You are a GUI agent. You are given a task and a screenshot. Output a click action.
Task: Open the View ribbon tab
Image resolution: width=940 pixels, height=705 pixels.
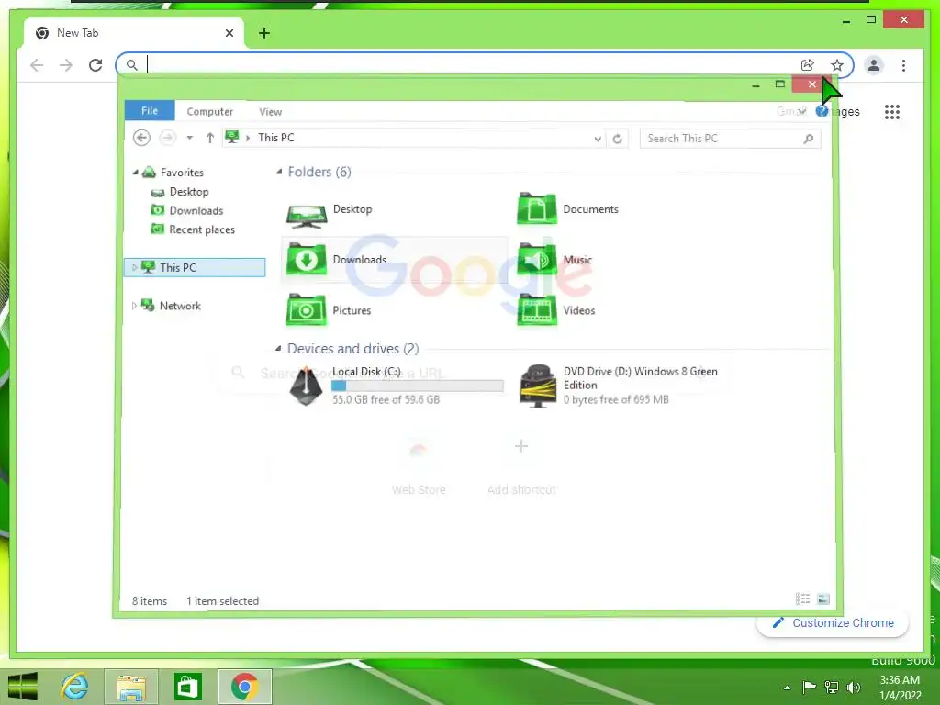coord(271,111)
